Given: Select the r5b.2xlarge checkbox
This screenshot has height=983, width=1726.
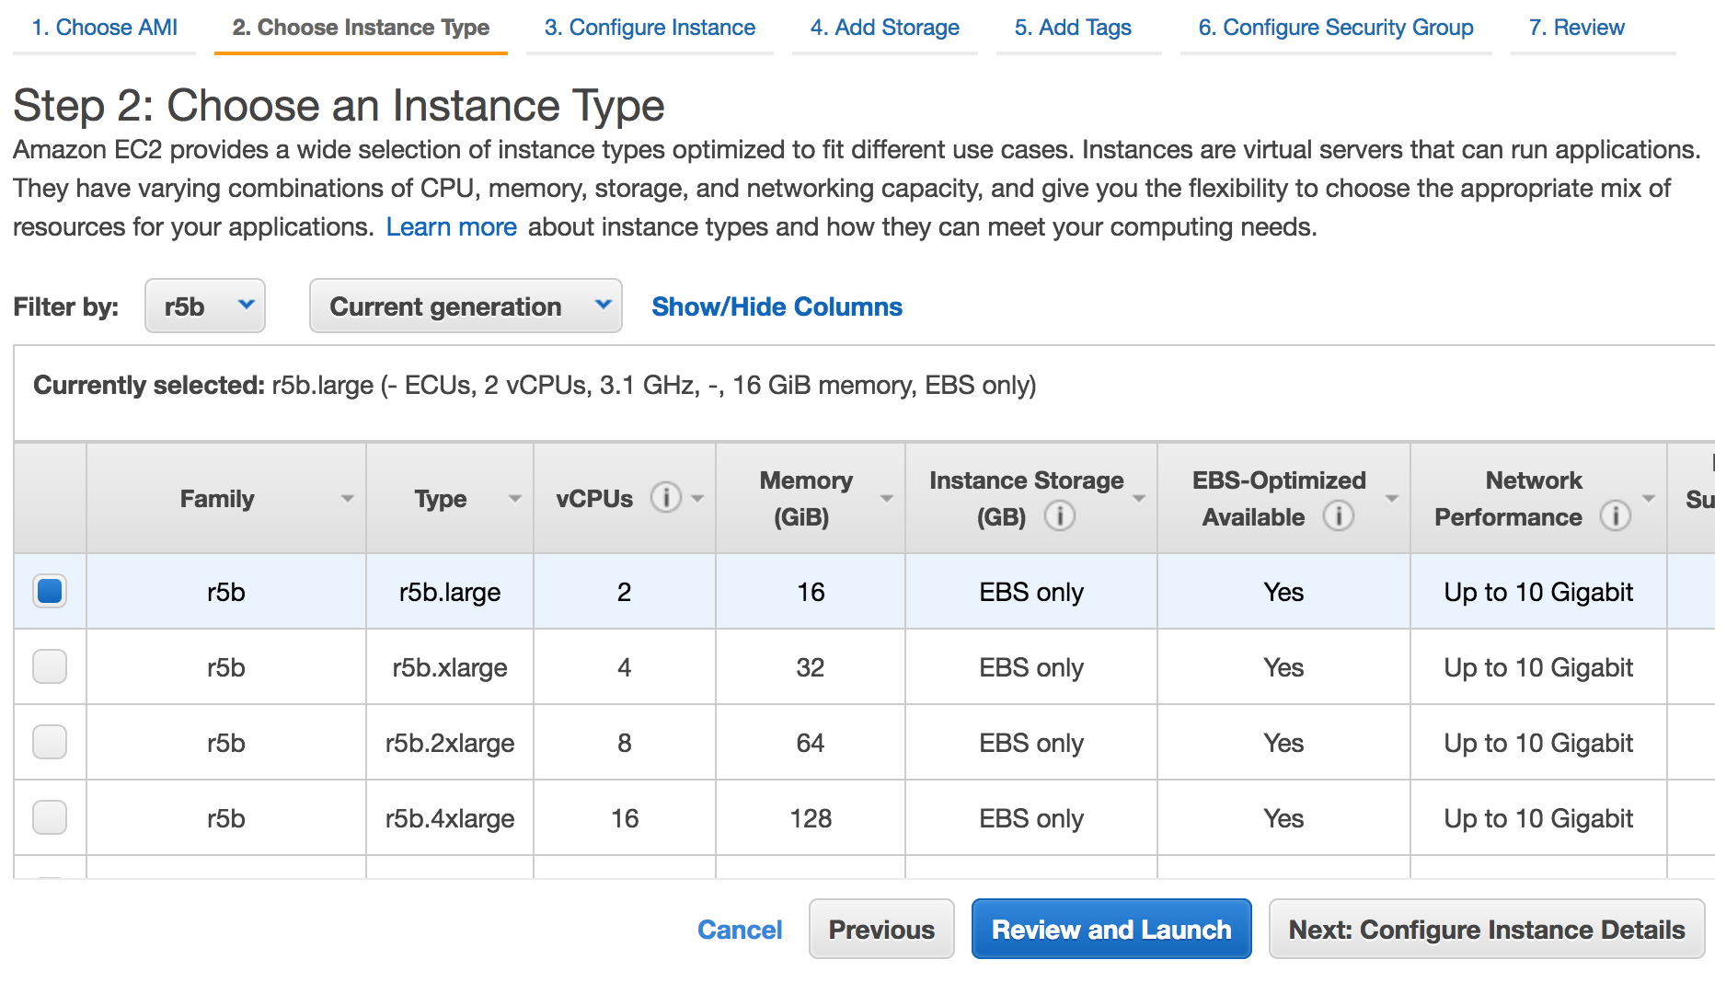Looking at the screenshot, I should [x=50, y=742].
